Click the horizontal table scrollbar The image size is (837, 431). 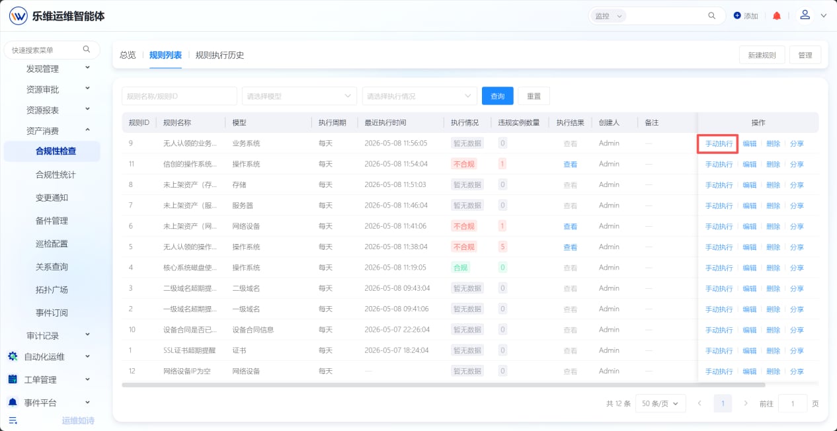443,384
